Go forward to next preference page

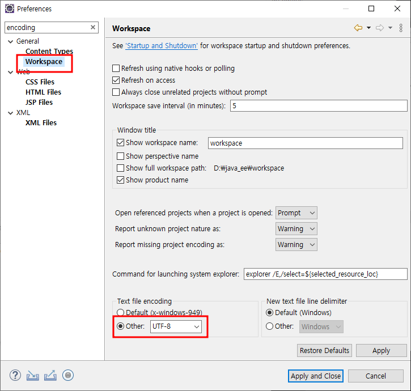[380, 28]
